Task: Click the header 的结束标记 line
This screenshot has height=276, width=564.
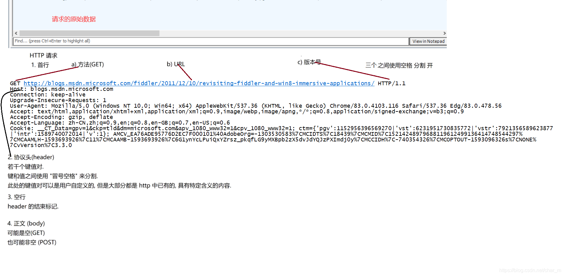Action: tap(33, 206)
